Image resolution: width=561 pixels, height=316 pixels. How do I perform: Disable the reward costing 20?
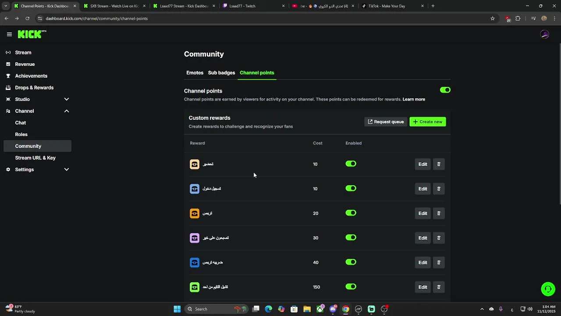[351, 213]
